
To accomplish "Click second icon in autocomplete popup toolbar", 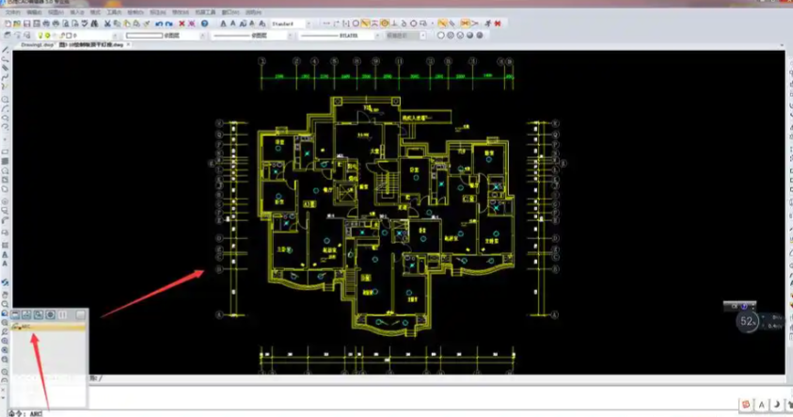I will click(26, 314).
